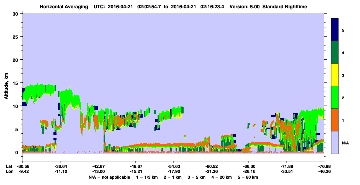
Task: Click the lavender N/A colorbar segment
Action: (335, 142)
